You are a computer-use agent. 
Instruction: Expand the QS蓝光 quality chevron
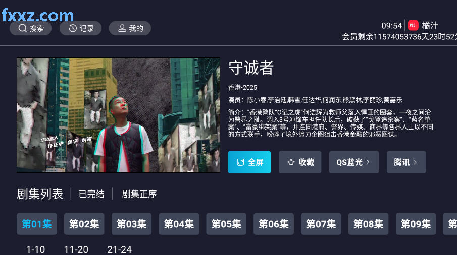tap(368, 162)
